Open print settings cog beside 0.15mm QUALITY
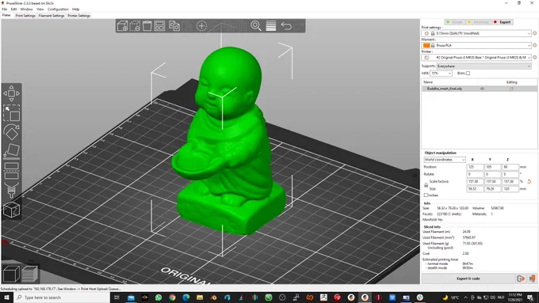This screenshot has height=303, width=539. [x=534, y=33]
